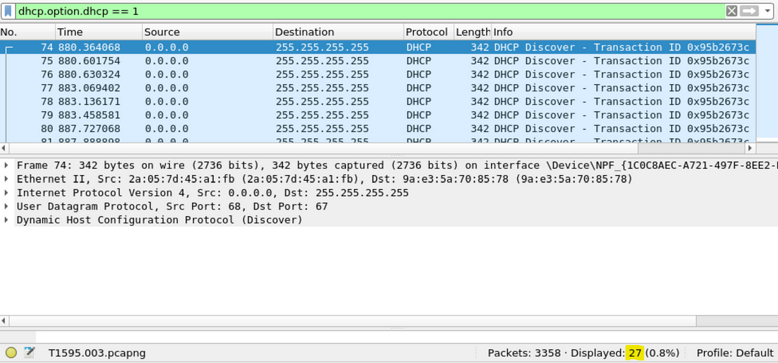Screen dimensions: 778x363
Task: Click Packets: 3358 Displayed count in status bar
Action: click(x=583, y=353)
